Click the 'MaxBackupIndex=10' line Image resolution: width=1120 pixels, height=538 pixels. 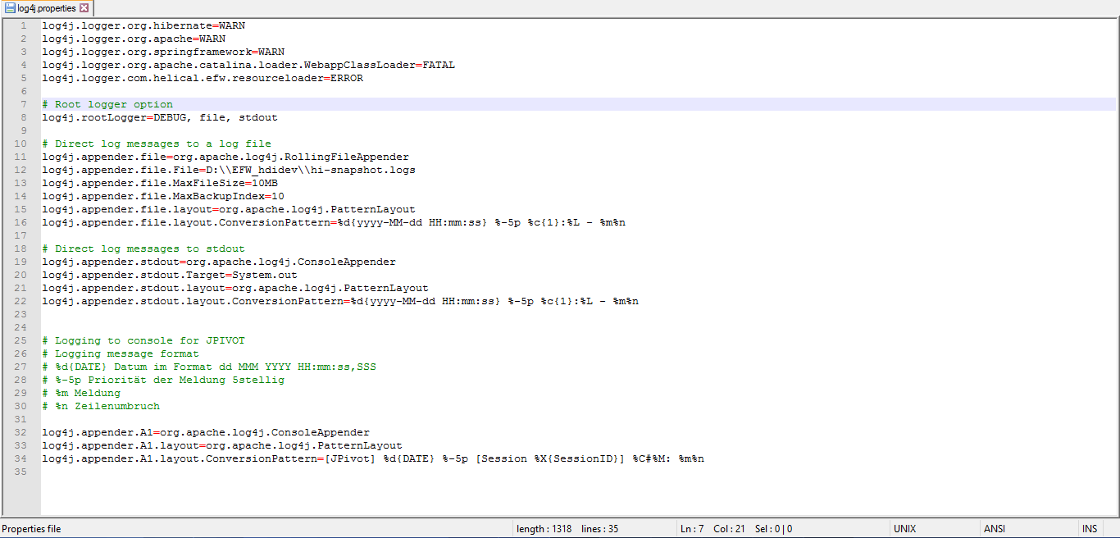coord(163,196)
